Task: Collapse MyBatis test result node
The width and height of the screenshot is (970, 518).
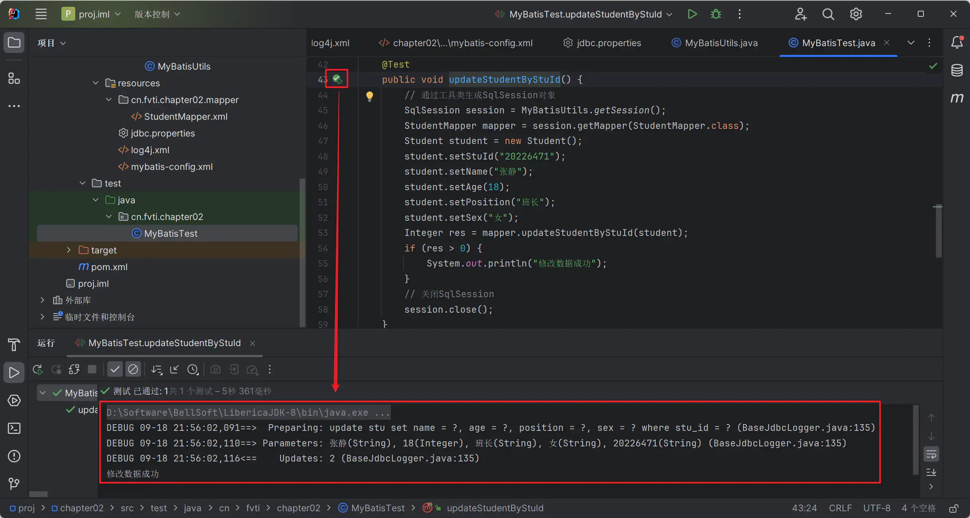Action: (x=43, y=393)
